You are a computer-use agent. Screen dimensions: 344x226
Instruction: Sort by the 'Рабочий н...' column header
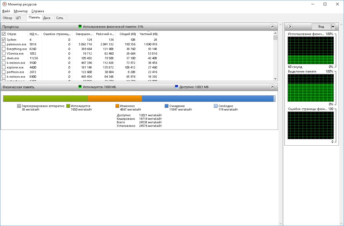(105, 34)
